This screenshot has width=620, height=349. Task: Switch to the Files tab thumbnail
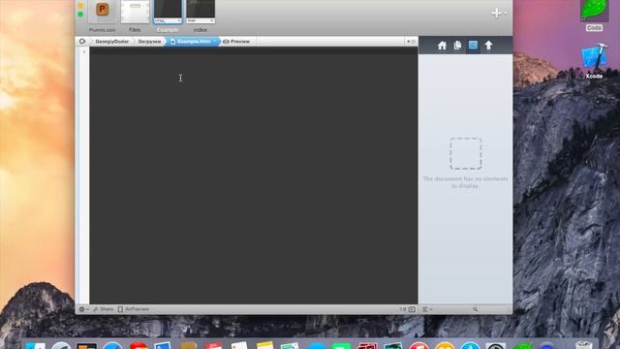click(135, 12)
